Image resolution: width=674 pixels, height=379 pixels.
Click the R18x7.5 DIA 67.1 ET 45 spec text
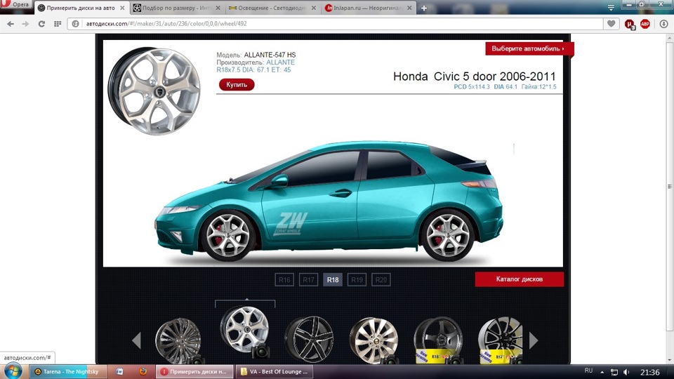253,69
